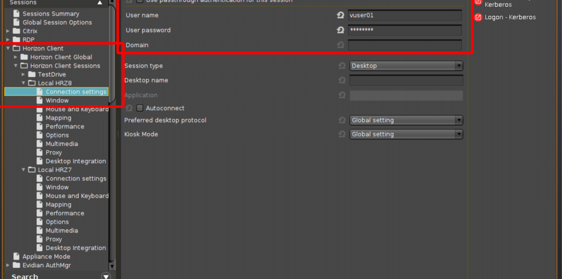Click the Appliance Mode page icon
The height and width of the screenshot is (279, 562).
(16, 256)
